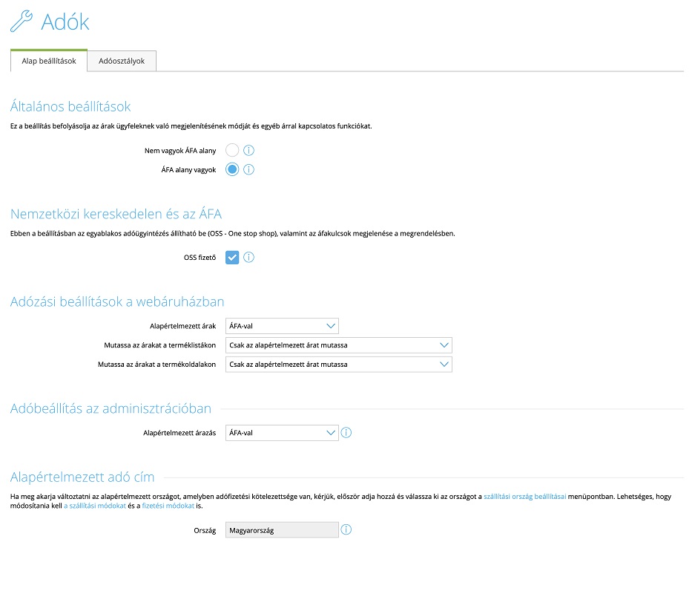Click the Alapértelmezett árak label
Viewport: 692px width, 594px height.
(182, 326)
